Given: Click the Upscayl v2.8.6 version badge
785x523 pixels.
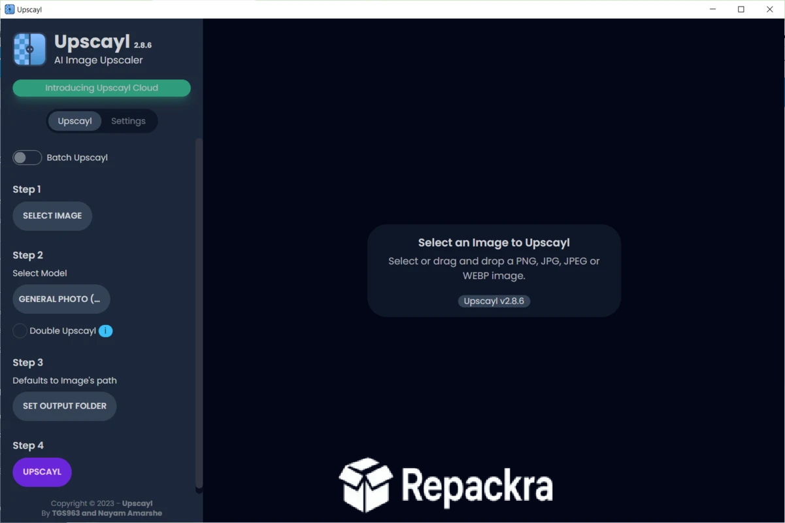Looking at the screenshot, I should click(494, 301).
